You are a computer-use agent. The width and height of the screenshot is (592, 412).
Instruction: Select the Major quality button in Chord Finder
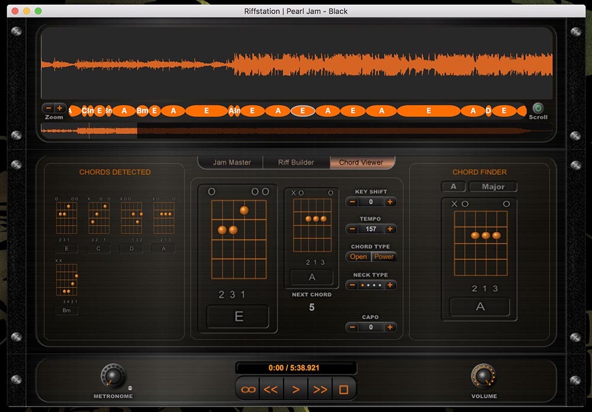(492, 186)
